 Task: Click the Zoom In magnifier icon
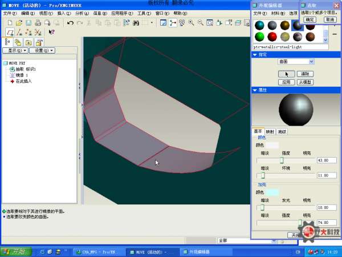click(x=191, y=23)
